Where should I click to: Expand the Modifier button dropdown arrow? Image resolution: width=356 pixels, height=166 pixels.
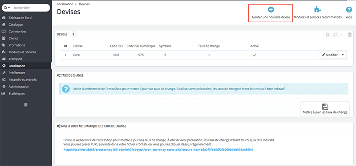pyautogui.click(x=342, y=55)
